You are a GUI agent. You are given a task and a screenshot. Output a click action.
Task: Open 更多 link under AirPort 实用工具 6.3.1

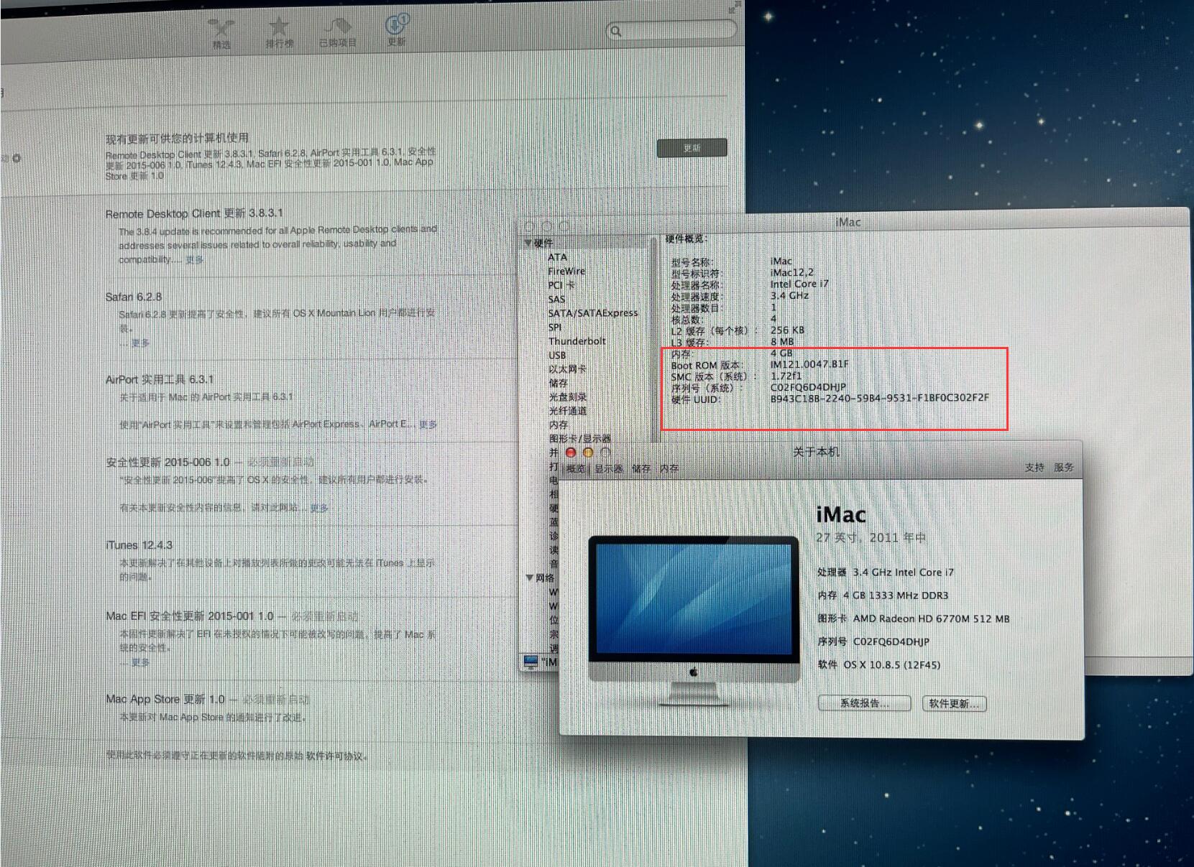[x=428, y=424]
